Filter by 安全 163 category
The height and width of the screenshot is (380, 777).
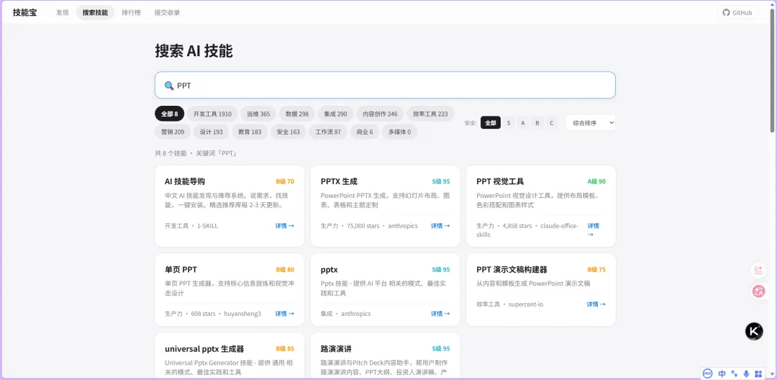tap(288, 132)
